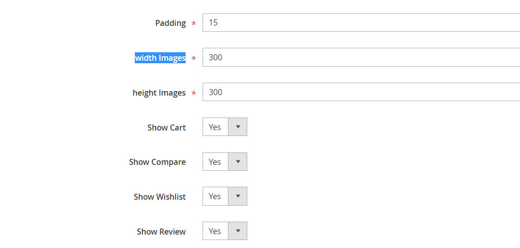
Task: Focus the width Images text box
Action: tap(361, 58)
